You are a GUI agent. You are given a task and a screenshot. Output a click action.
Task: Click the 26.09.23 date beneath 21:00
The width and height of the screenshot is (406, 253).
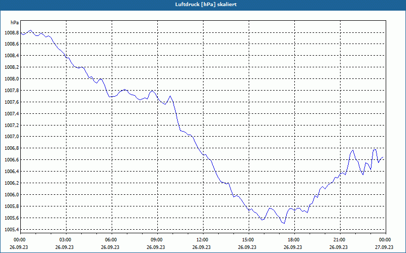[x=339, y=247]
